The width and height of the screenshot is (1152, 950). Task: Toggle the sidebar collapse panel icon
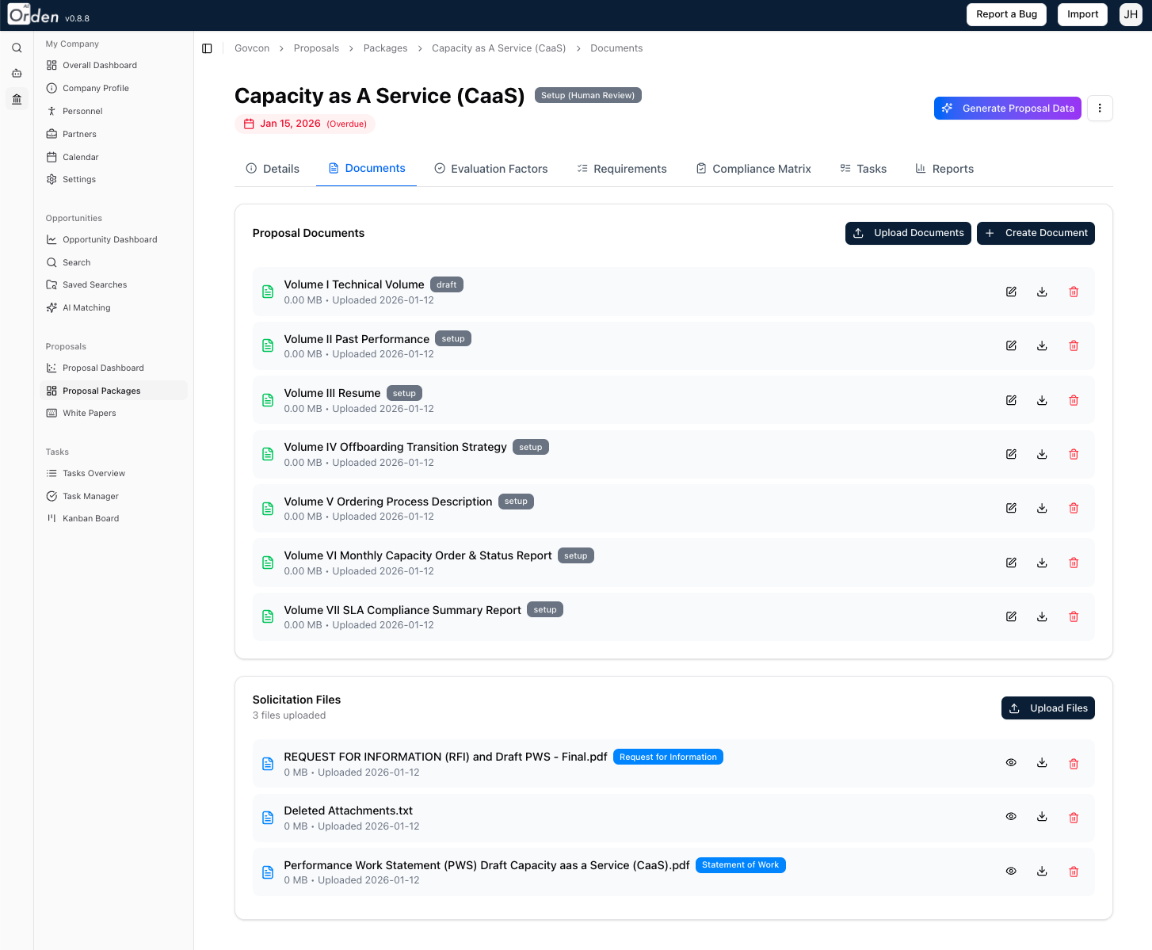[208, 48]
